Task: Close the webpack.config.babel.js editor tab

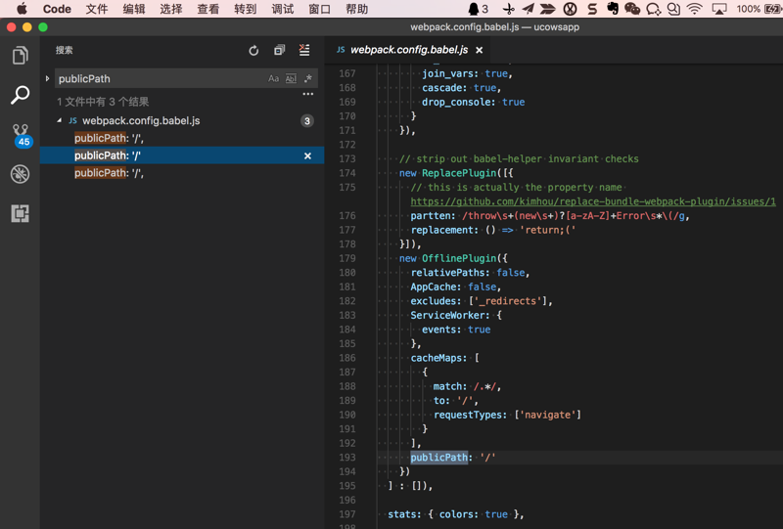Action: (480, 50)
